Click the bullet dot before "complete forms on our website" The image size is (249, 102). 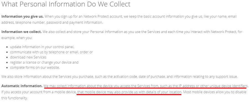pyautogui.click(x=7, y=68)
